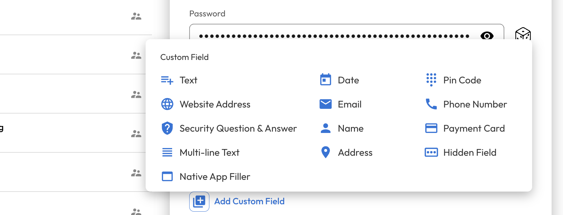Click the password generator dice icon

pyautogui.click(x=522, y=34)
